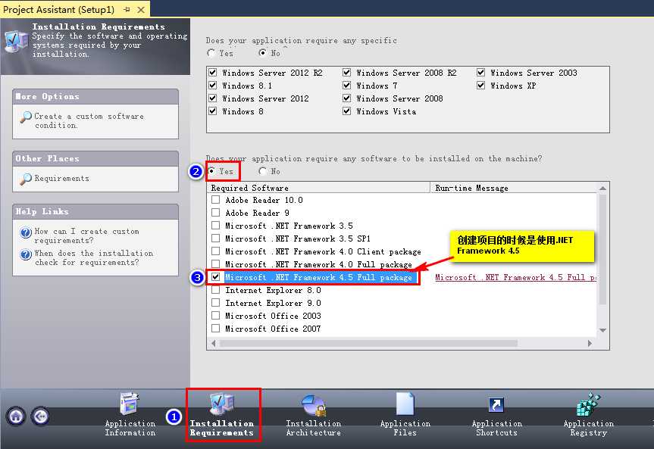Click help icon beside How can I create custom requirements

(x=26, y=232)
